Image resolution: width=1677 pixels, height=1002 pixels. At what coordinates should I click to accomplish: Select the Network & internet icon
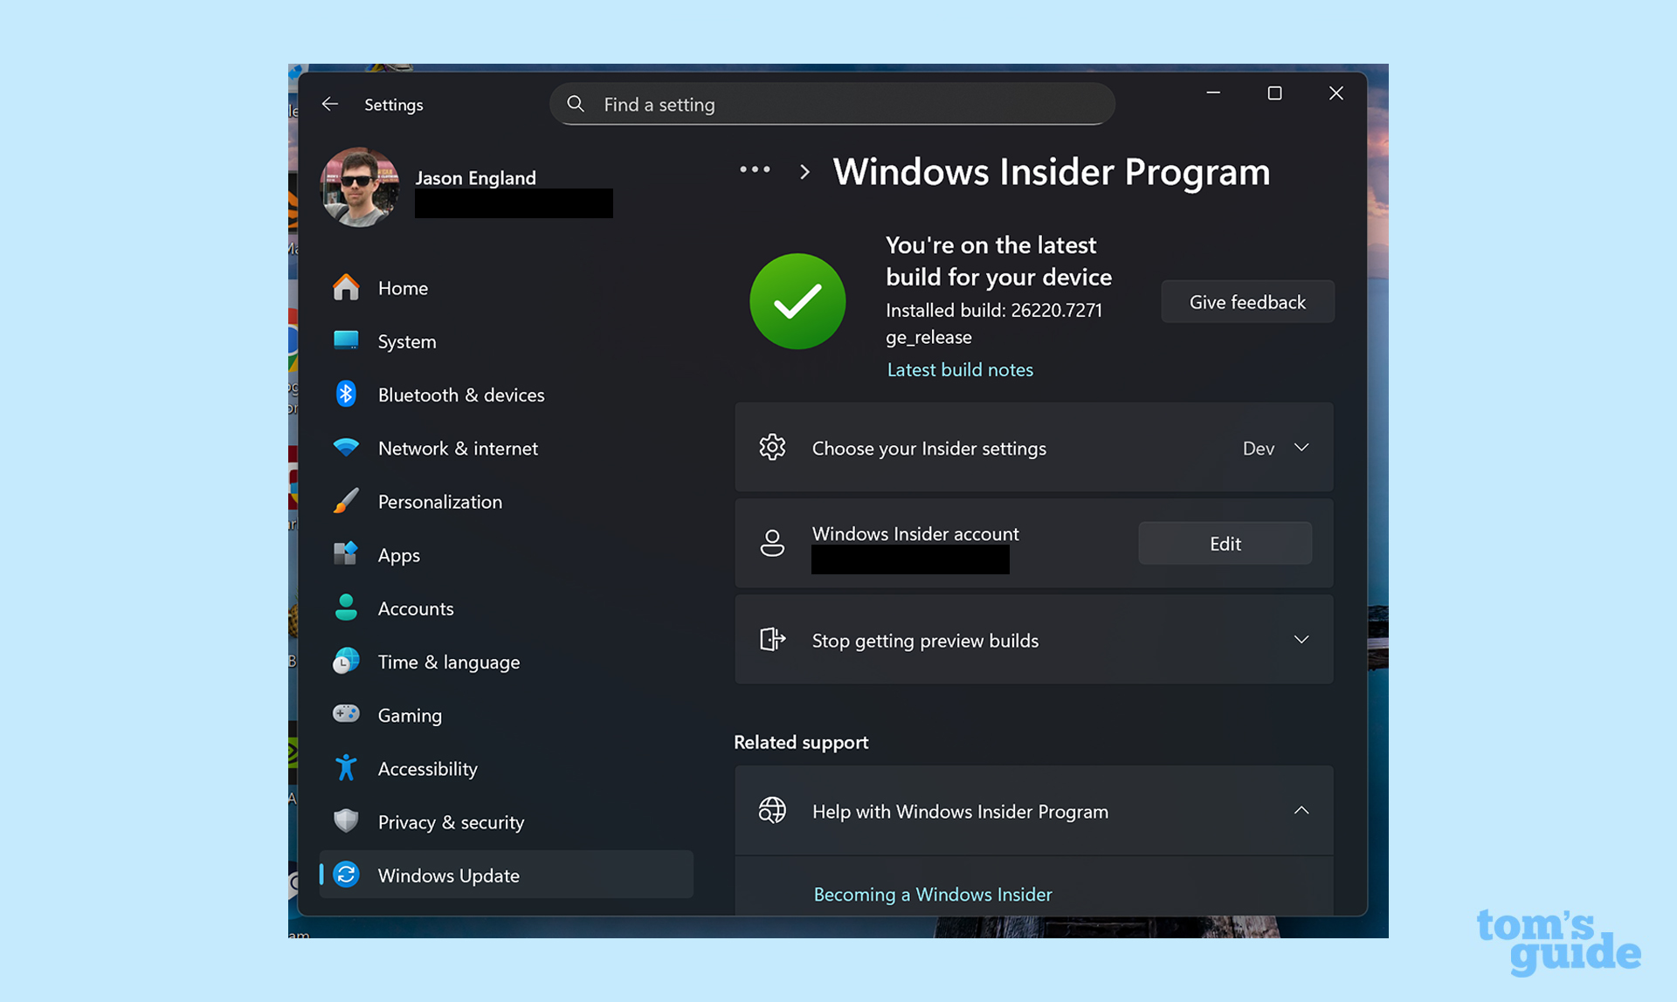coord(347,448)
